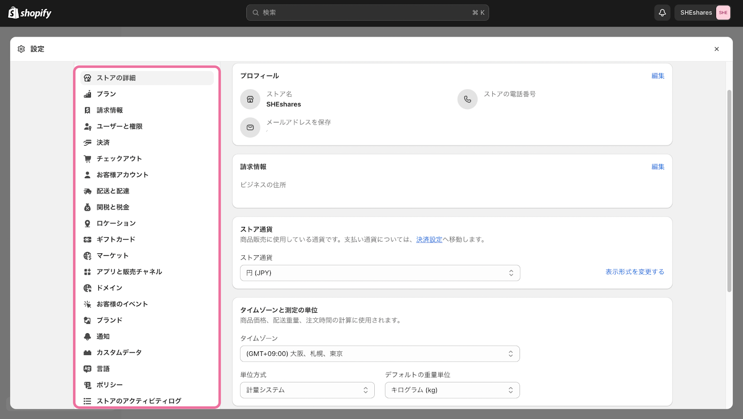Click the マーケット globe icon

pyautogui.click(x=87, y=256)
